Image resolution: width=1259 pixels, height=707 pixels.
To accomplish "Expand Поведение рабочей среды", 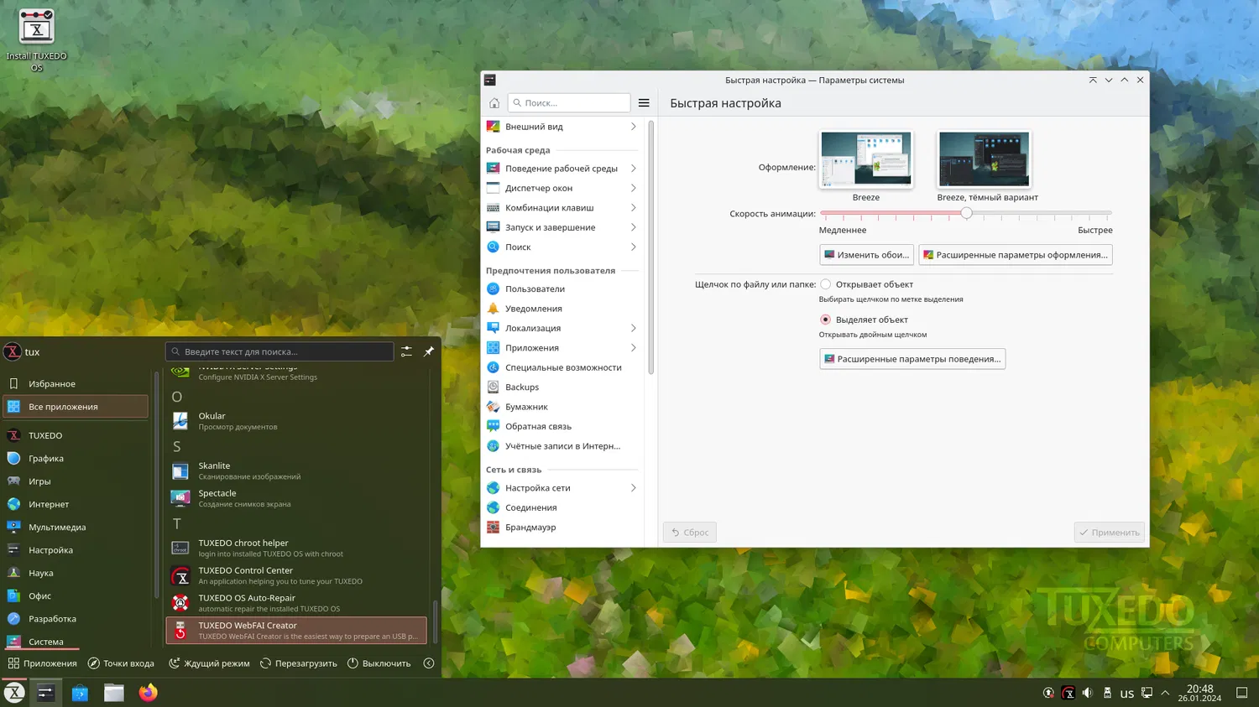I will click(561, 169).
